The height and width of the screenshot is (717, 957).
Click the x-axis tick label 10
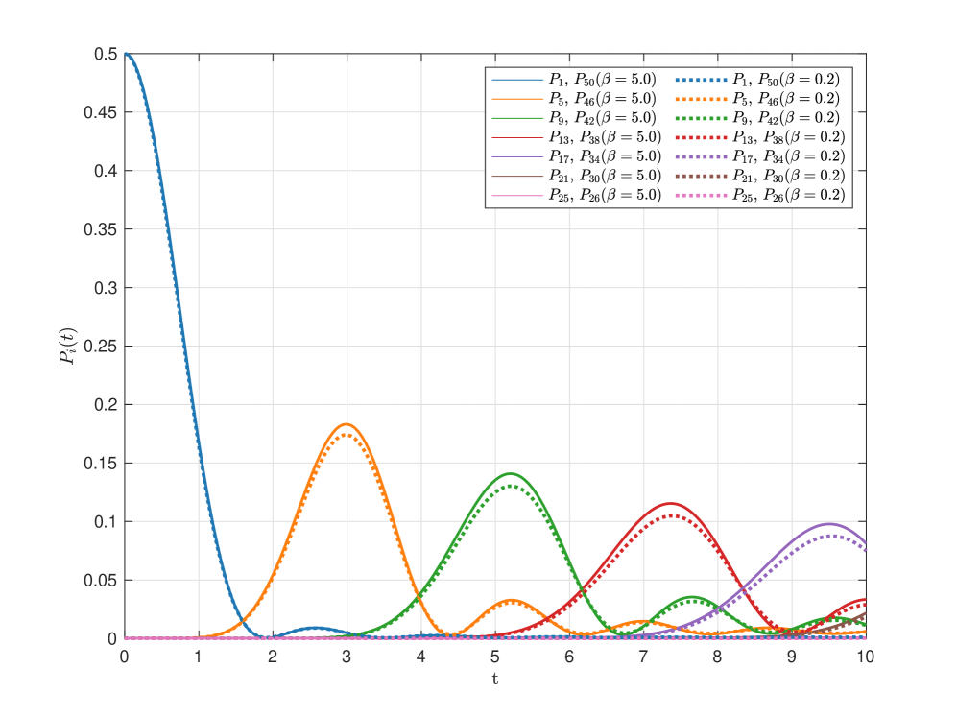(x=866, y=657)
